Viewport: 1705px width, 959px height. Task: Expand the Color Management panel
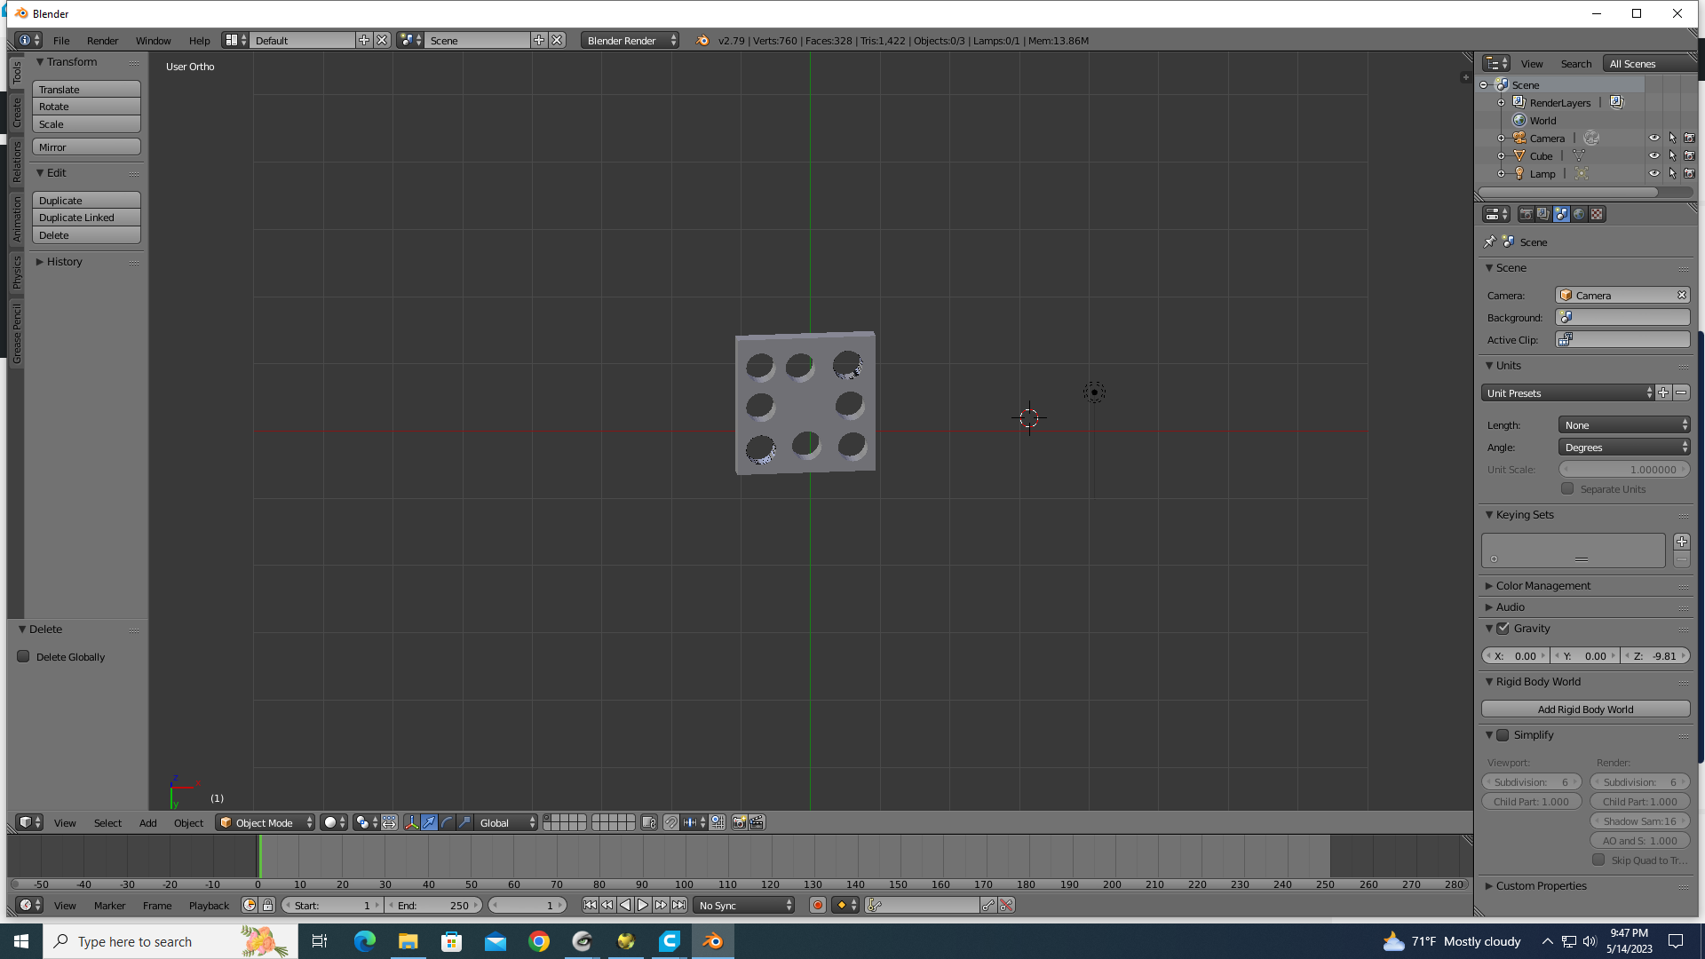[1542, 586]
